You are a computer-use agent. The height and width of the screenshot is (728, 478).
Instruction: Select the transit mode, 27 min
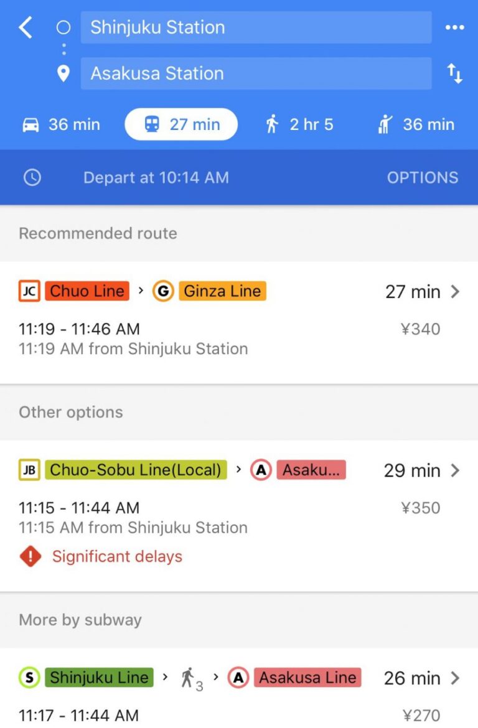point(181,124)
